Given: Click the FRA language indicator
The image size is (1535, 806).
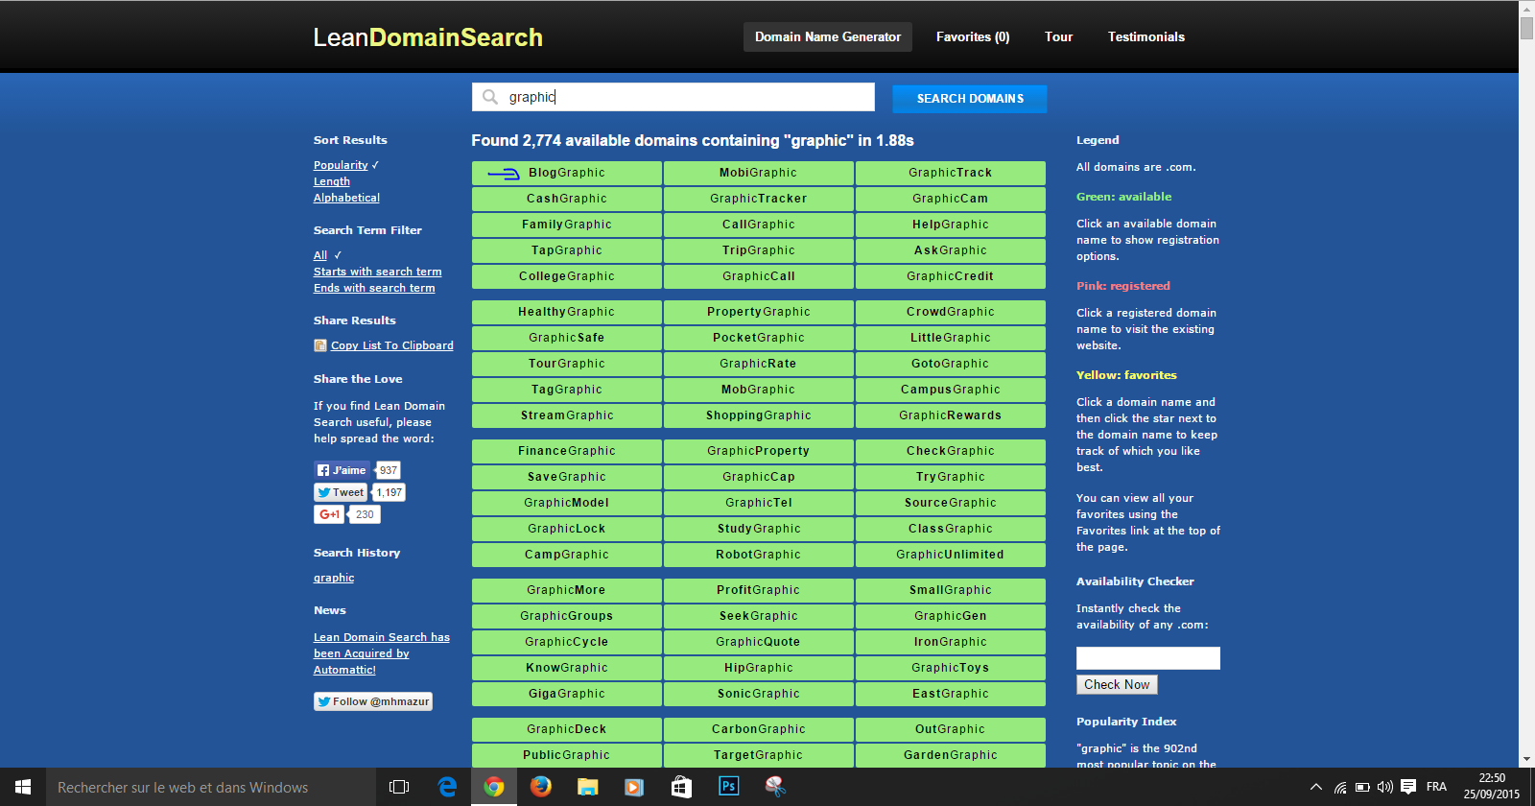Looking at the screenshot, I should coord(1436,787).
